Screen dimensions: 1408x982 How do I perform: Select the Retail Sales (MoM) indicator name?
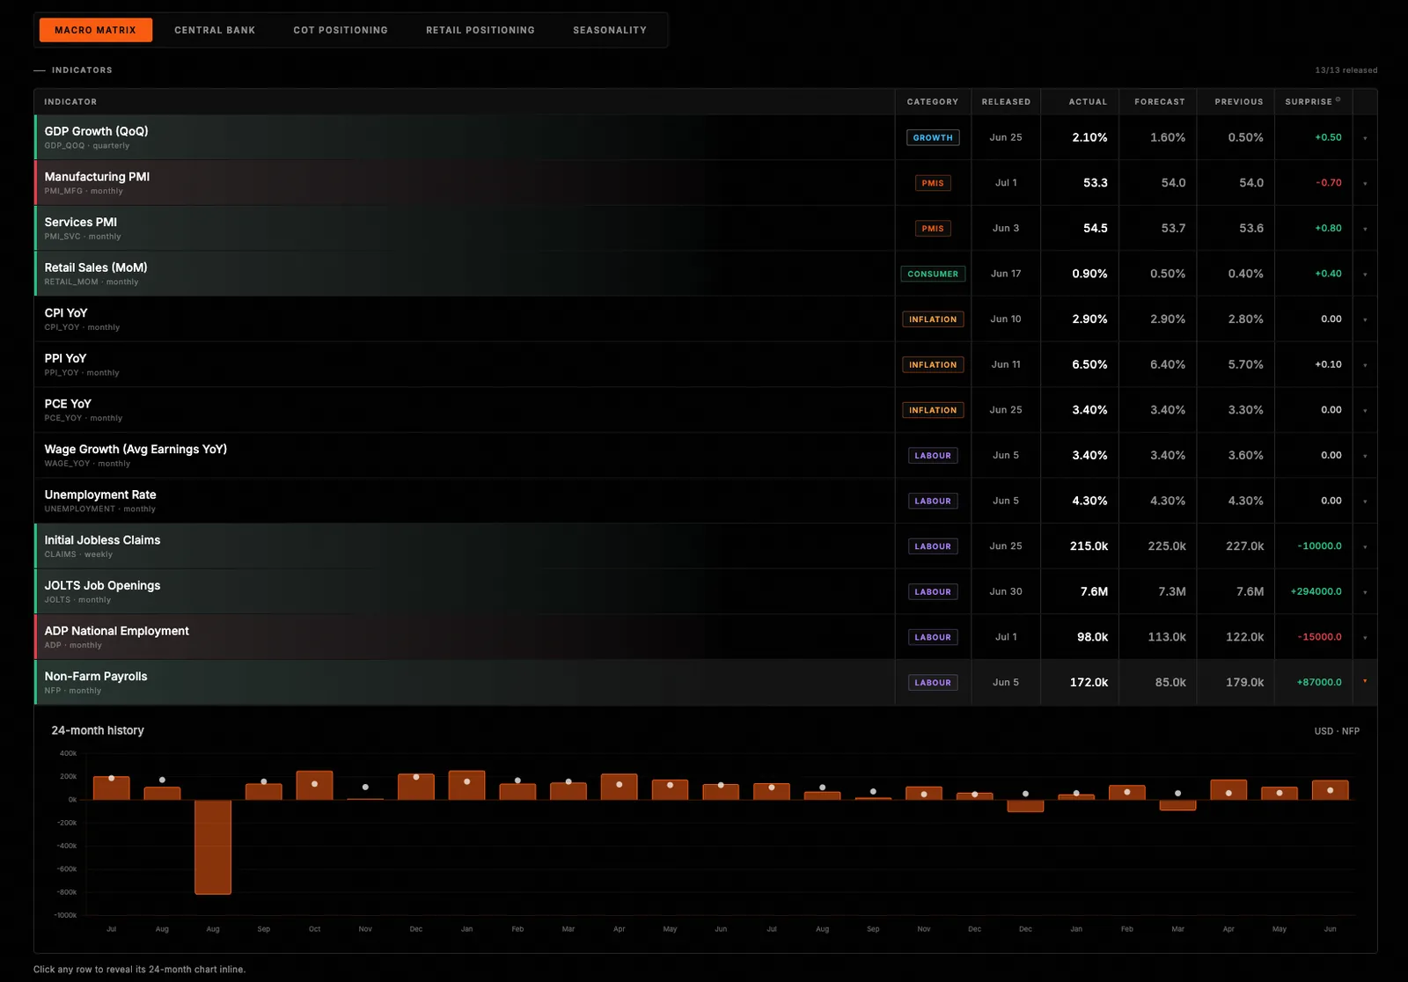pyautogui.click(x=96, y=267)
